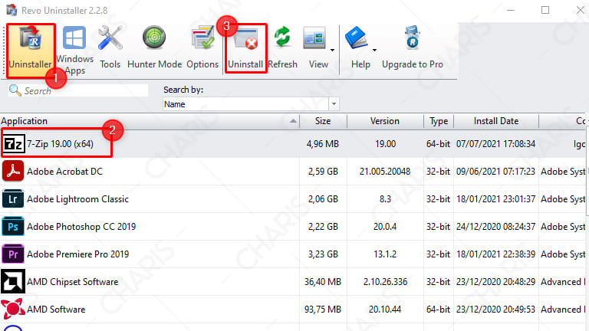Click the Upgrade to Pro icon
The height and width of the screenshot is (331, 589).
[x=413, y=38]
